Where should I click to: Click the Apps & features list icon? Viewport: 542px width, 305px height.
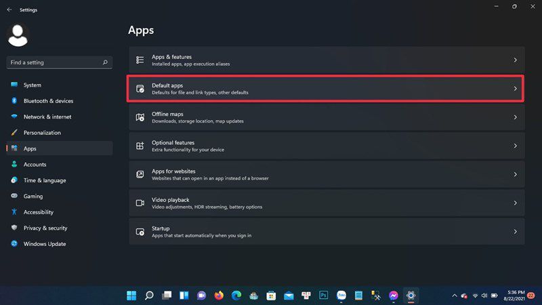pyautogui.click(x=140, y=60)
